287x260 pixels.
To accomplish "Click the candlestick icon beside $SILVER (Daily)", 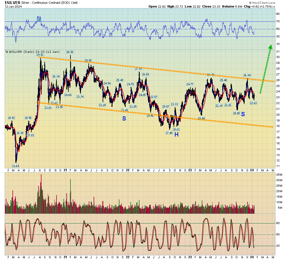I will tap(7, 52).
